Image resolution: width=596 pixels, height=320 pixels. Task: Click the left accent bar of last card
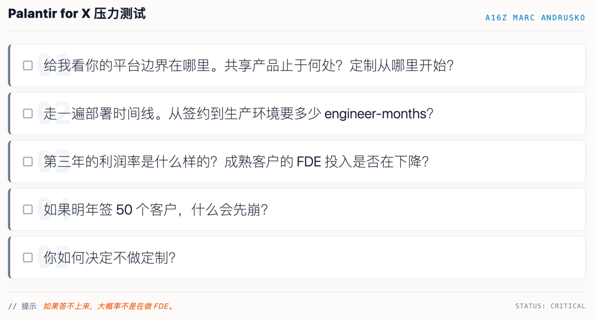click(x=9, y=258)
